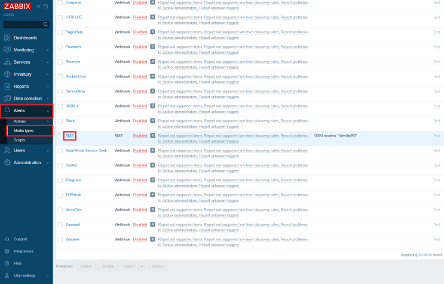Open the Support menu item
The height and width of the screenshot is (284, 444).
[26, 239]
